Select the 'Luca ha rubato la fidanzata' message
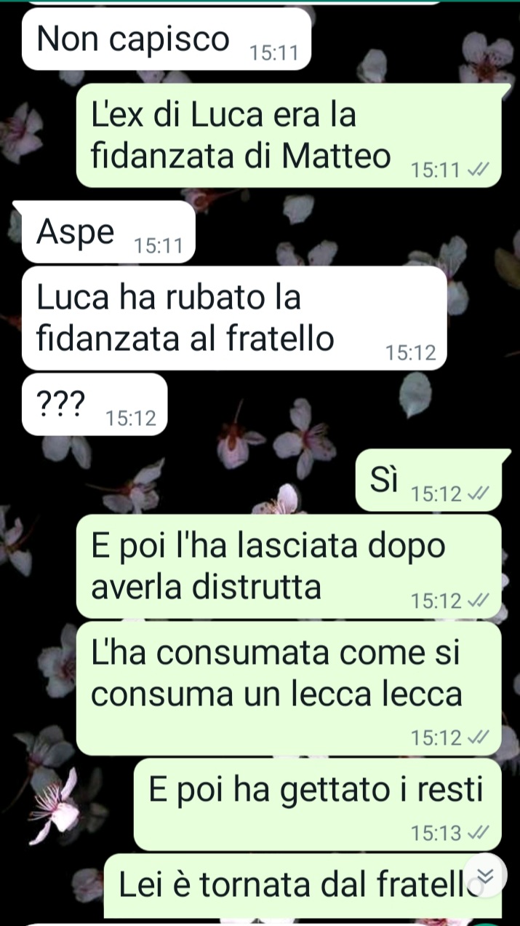 pos(234,318)
